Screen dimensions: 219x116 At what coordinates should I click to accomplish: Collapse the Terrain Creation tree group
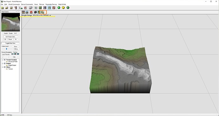click(3, 60)
